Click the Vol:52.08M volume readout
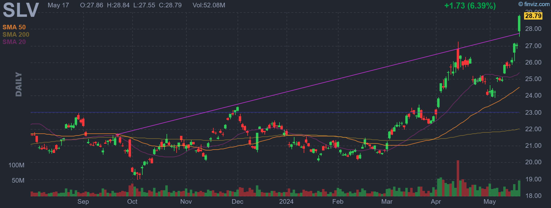This screenshot has width=551, height=208. tap(209, 5)
